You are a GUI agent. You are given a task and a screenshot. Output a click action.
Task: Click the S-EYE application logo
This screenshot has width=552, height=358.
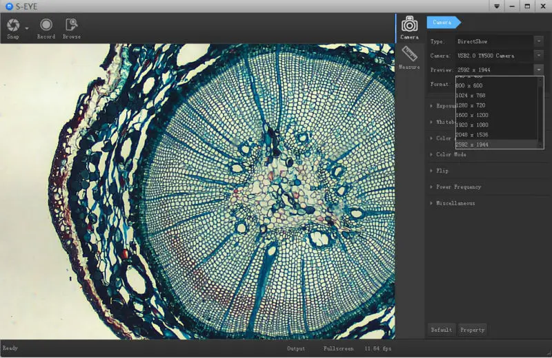tap(9, 6)
